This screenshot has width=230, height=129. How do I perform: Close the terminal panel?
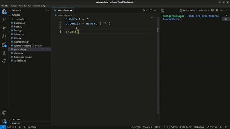point(226,10)
